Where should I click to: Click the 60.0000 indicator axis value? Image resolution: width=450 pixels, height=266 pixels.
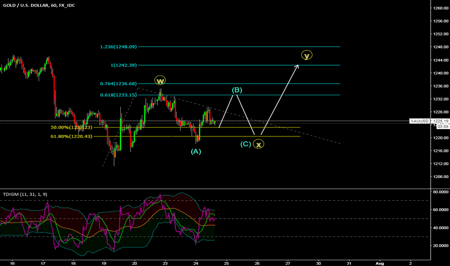pyautogui.click(x=441, y=209)
